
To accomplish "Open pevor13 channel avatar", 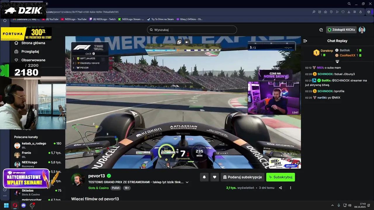I will [78, 179].
